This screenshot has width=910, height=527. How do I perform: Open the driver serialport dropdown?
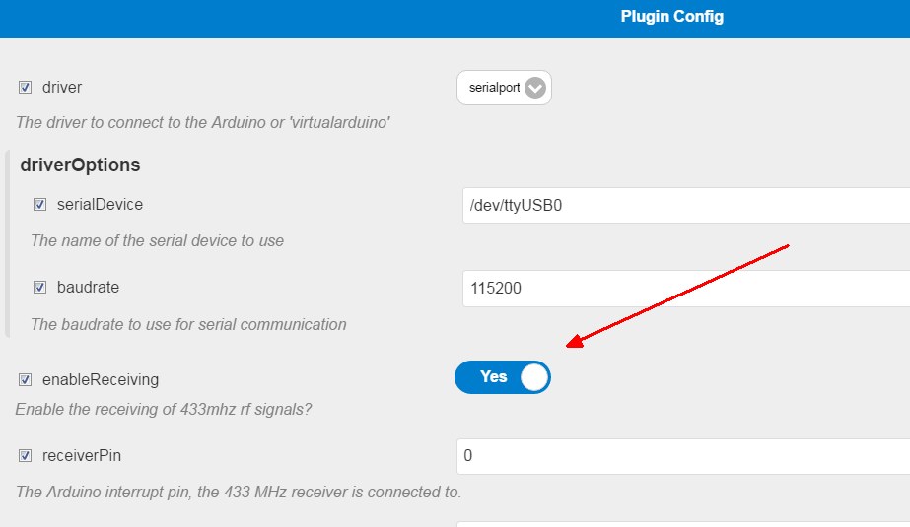click(x=504, y=88)
